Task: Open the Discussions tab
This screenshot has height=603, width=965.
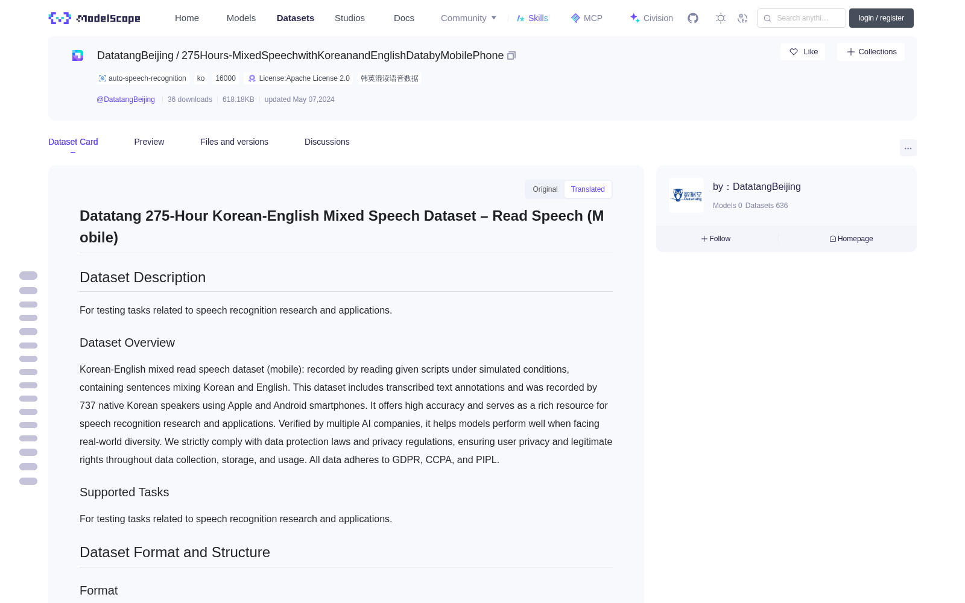Action: 327,142
